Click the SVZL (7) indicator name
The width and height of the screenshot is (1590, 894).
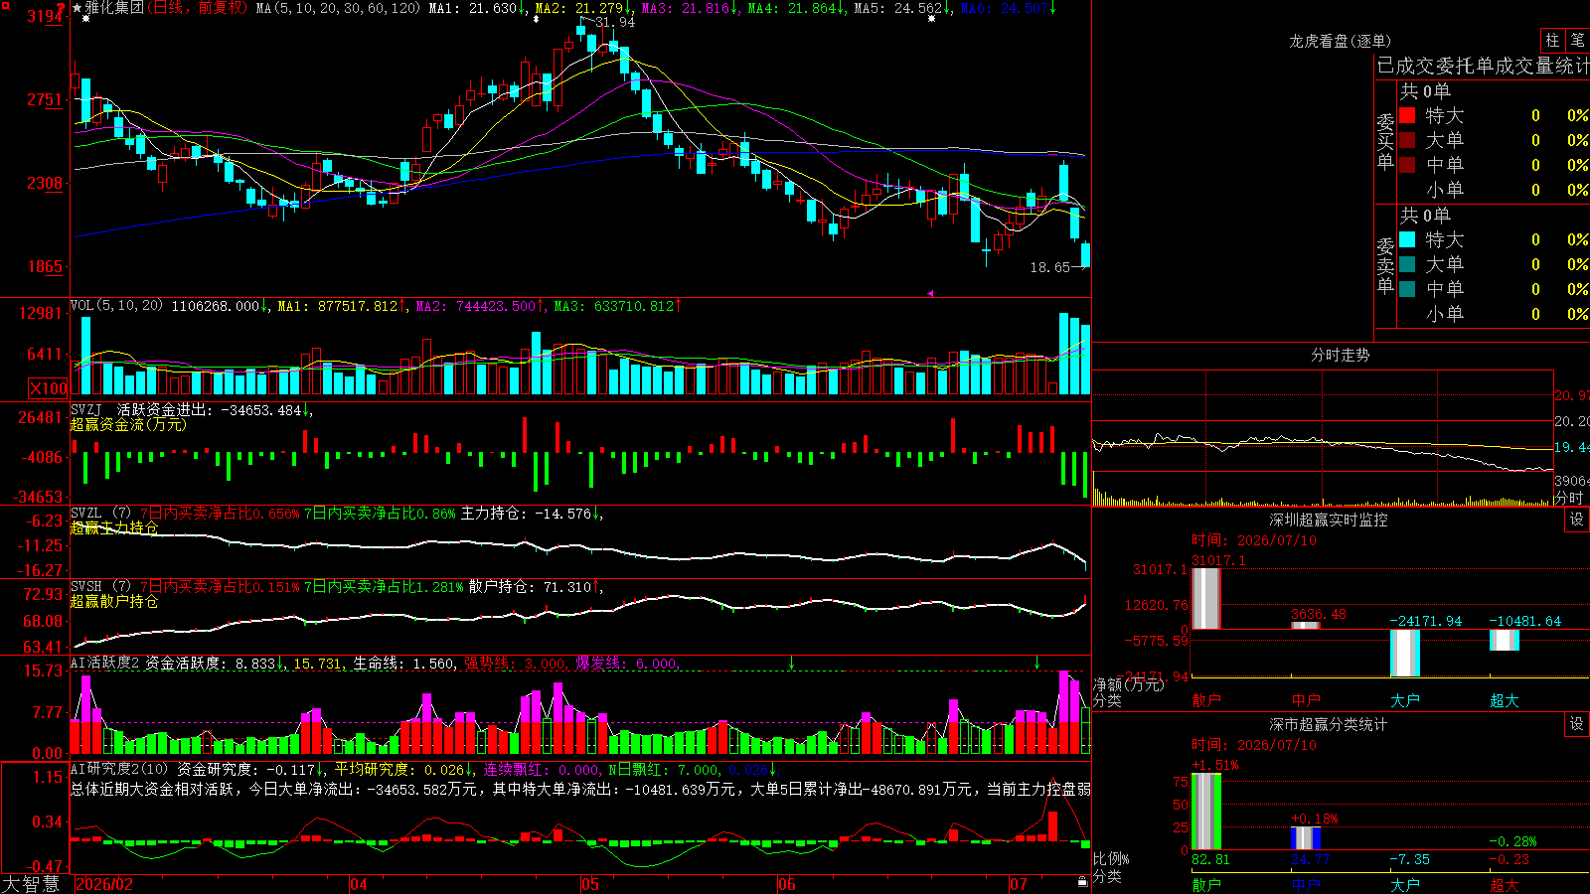[x=100, y=514]
